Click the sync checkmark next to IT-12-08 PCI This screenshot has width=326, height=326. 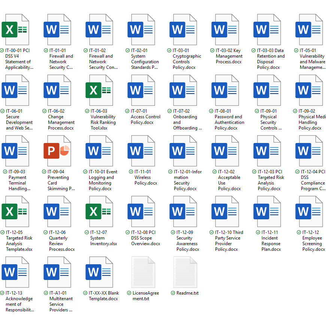point(127,232)
